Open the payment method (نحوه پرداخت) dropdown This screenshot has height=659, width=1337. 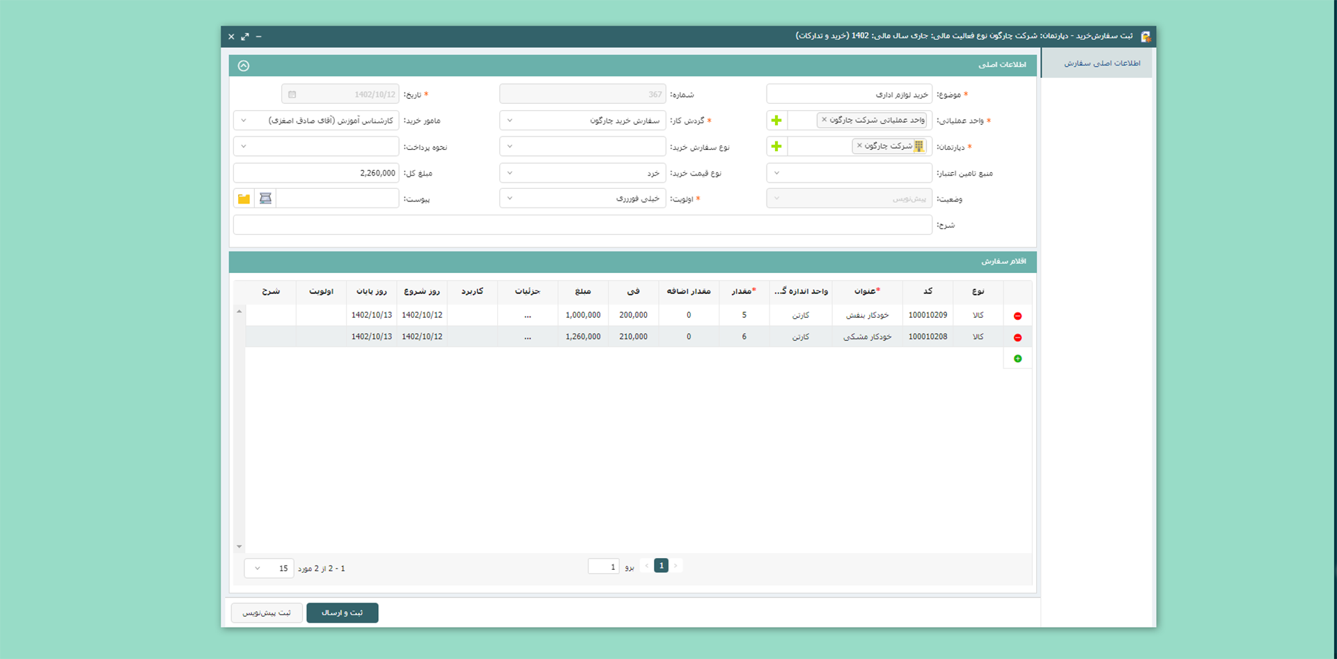coord(315,147)
